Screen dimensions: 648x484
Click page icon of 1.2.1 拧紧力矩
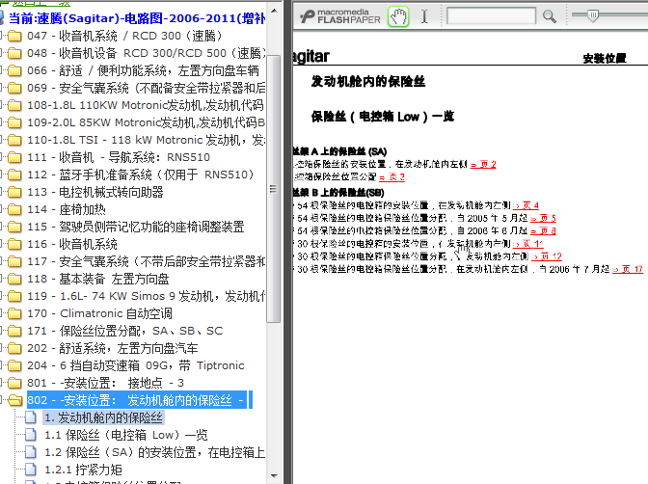[x=31, y=470]
